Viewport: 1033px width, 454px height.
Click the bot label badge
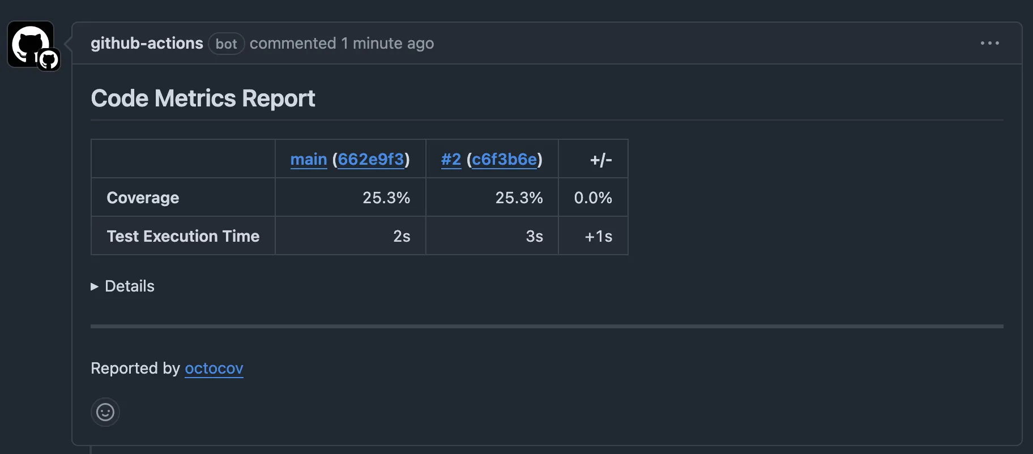(x=226, y=44)
